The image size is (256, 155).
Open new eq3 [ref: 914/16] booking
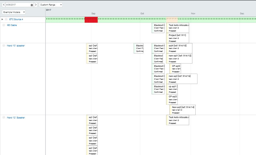[x=182, y=79]
